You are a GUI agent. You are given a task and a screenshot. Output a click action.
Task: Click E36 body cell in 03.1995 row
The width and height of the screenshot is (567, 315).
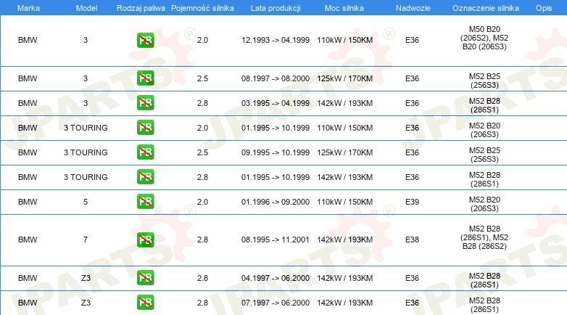(413, 103)
